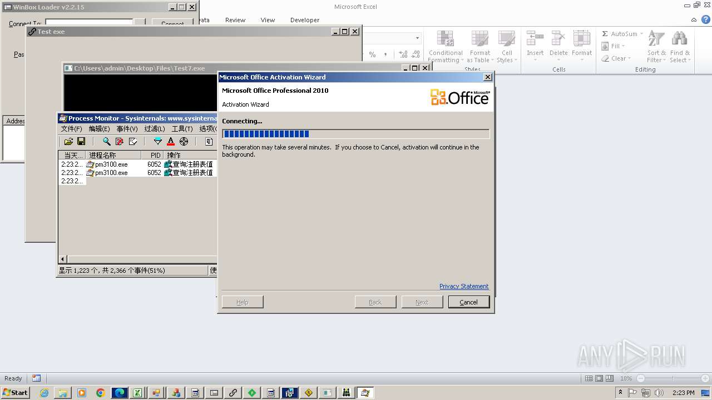Click clock showing 2:23 PM
Image resolution: width=712 pixels, height=400 pixels.
(x=684, y=393)
